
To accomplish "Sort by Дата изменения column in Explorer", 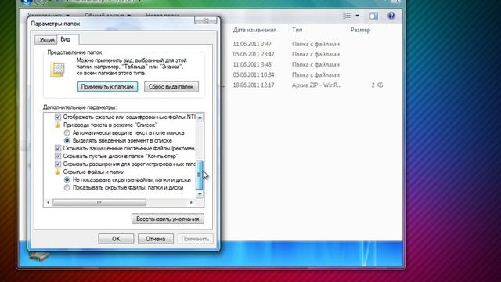I will click(254, 30).
